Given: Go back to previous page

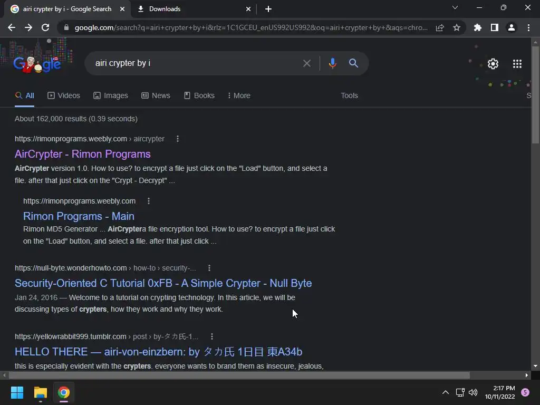Looking at the screenshot, I should (12, 27).
